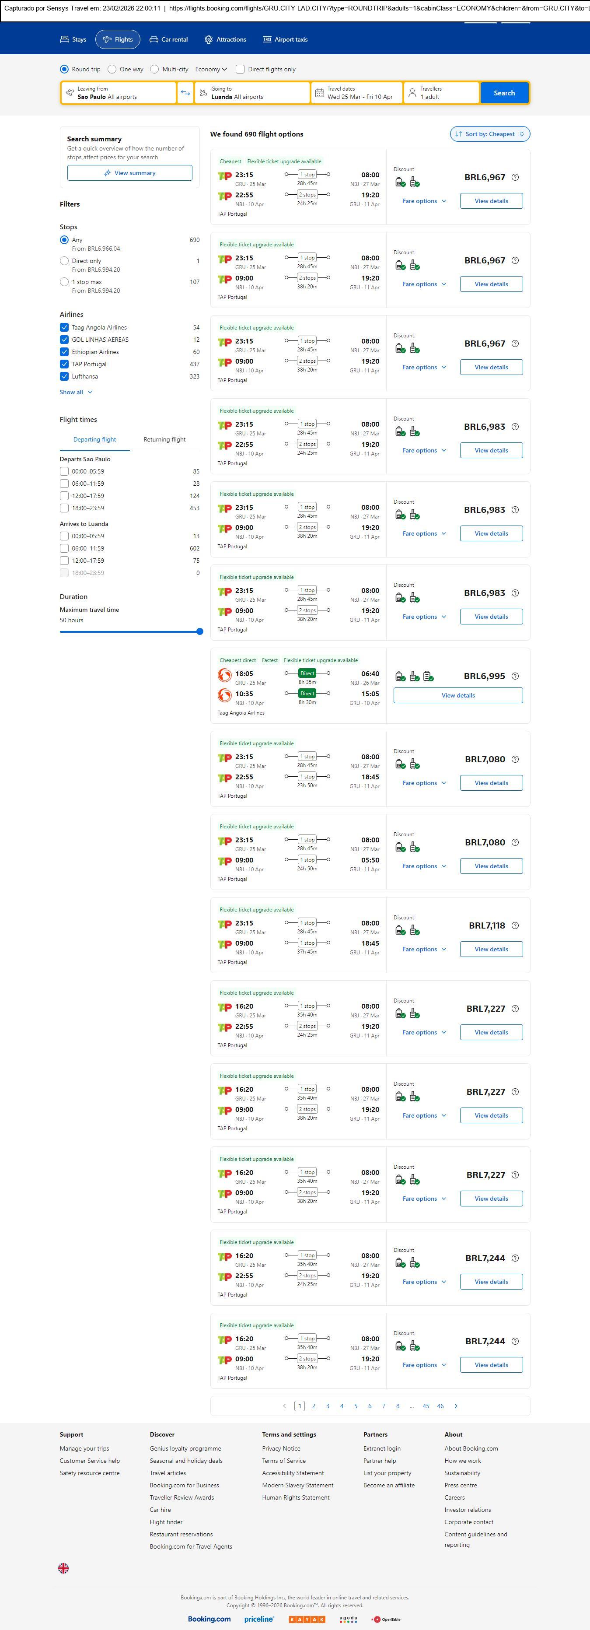Click the swap origin and destination arrows icon

185,93
